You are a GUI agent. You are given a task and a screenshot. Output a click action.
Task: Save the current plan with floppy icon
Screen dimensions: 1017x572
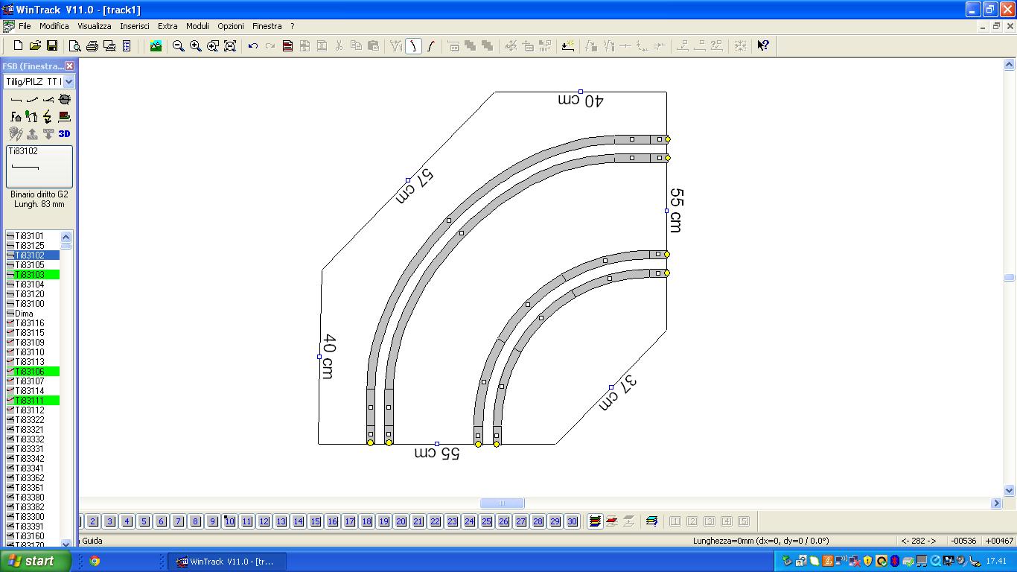click(x=52, y=46)
